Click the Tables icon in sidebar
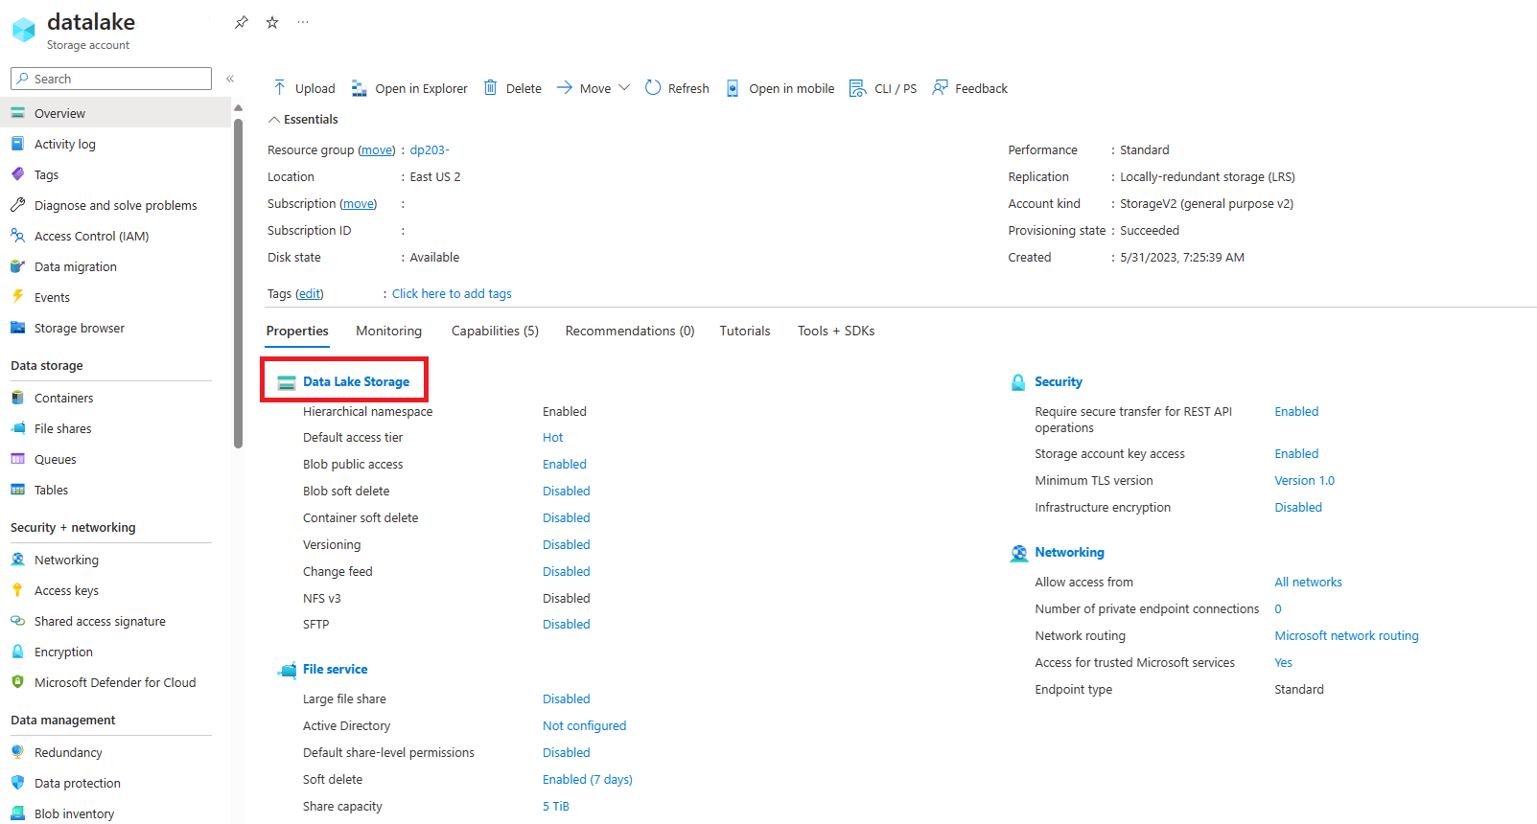This screenshot has height=824, width=1537. (x=17, y=490)
